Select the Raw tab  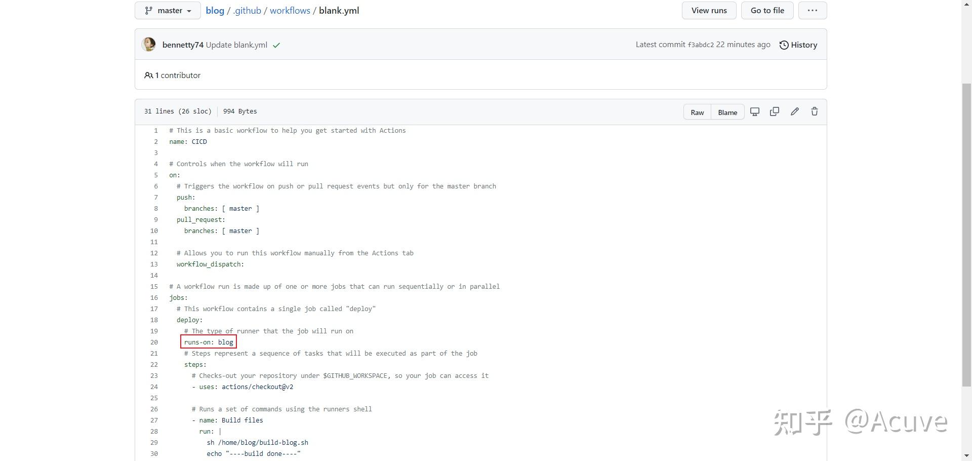(697, 112)
